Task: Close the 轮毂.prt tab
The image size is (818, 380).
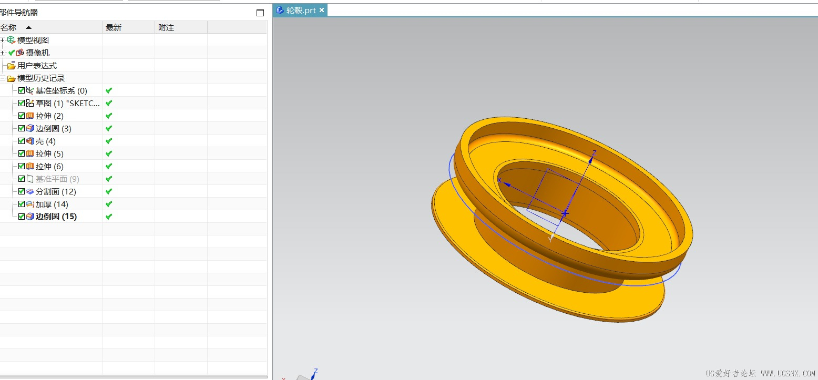Action: 322,10
